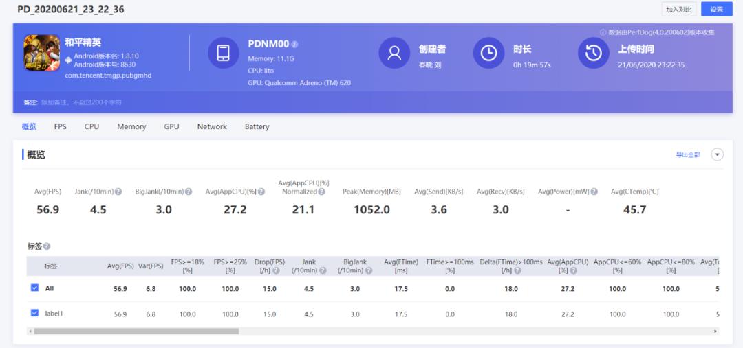Click help icon in table BigJank column header
The height and width of the screenshot is (348, 743).
tap(369, 270)
